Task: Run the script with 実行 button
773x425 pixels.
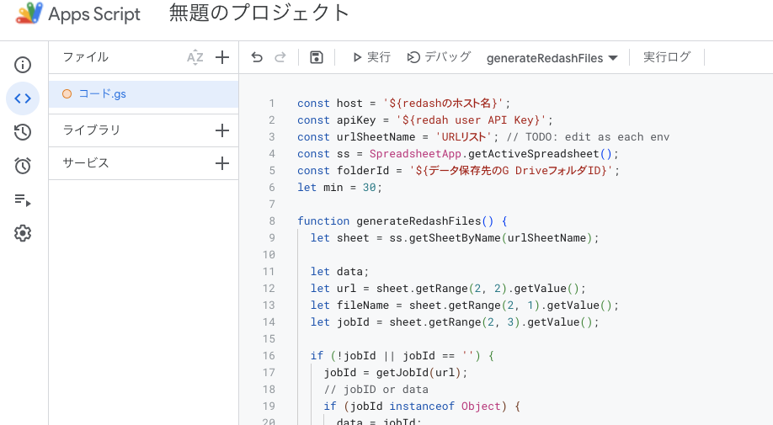Action: [x=371, y=57]
